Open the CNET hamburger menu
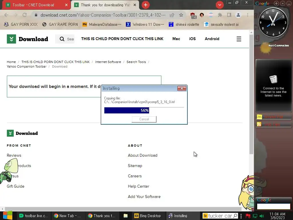This screenshot has width=293, height=220. tap(239, 39)
